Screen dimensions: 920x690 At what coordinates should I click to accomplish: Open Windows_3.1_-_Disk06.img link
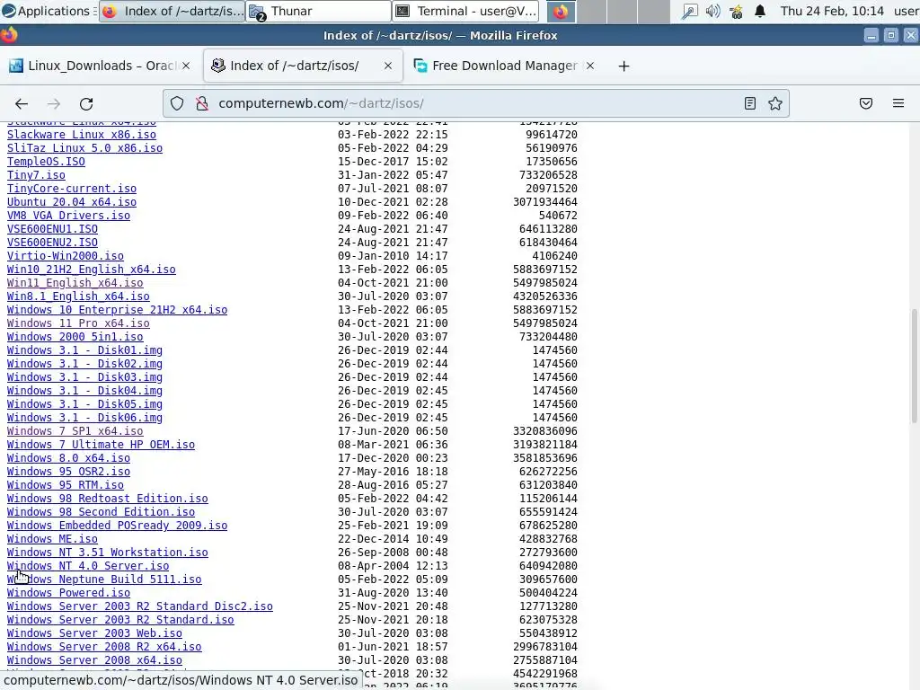tap(84, 419)
